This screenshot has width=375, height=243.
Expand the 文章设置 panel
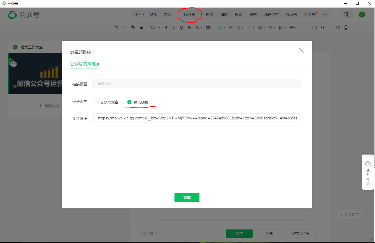point(349,215)
